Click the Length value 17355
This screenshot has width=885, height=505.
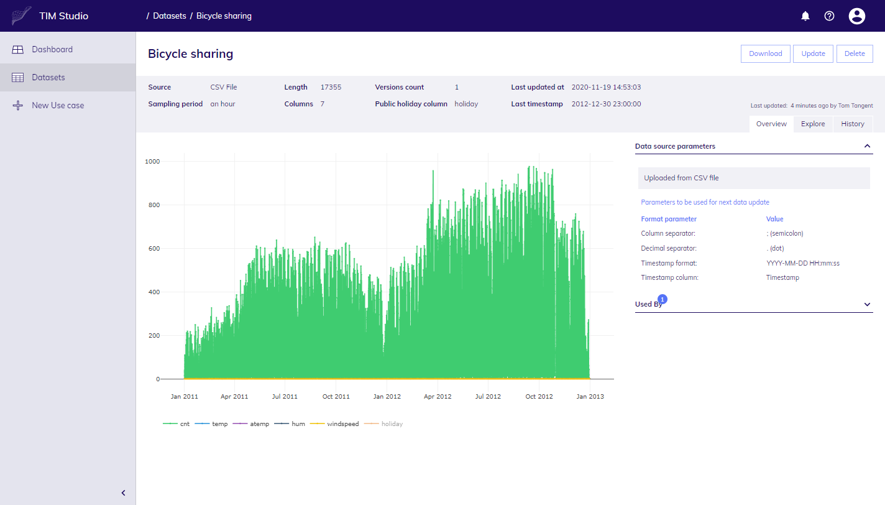tap(331, 87)
